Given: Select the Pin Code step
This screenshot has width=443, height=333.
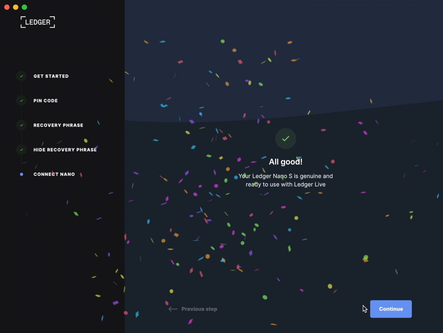Looking at the screenshot, I should 46,100.
